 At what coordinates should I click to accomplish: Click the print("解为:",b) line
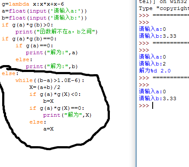coord(52,66)
